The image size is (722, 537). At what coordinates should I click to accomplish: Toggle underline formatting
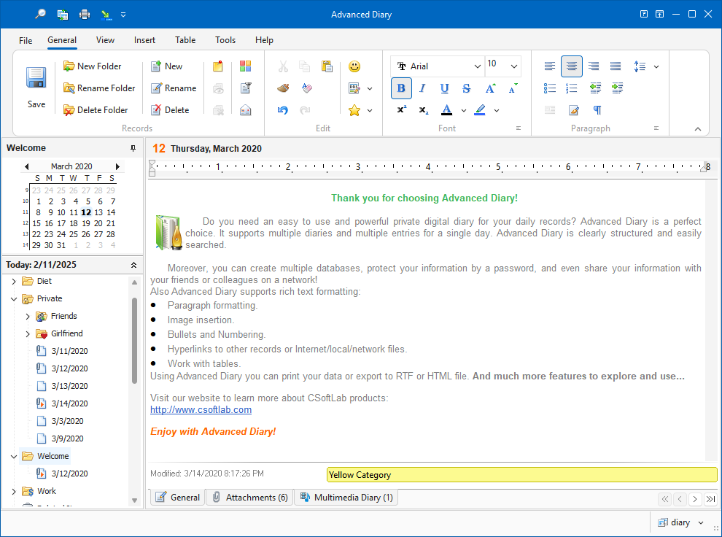click(445, 88)
